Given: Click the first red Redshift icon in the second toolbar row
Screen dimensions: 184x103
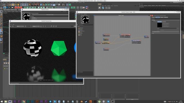Looking at the screenshot, I should [x=16, y=8].
